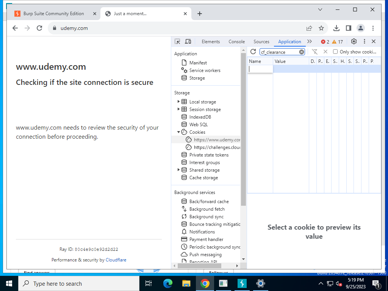Click the yellow warnings count indicator
The width and height of the screenshot is (388, 291).
click(x=338, y=42)
